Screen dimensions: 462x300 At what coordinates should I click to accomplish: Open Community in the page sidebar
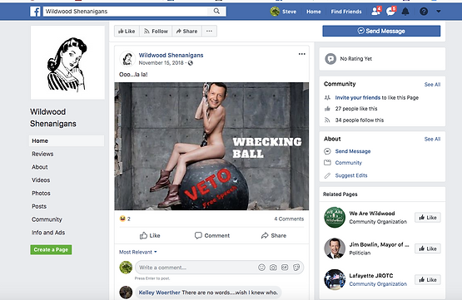coord(47,219)
